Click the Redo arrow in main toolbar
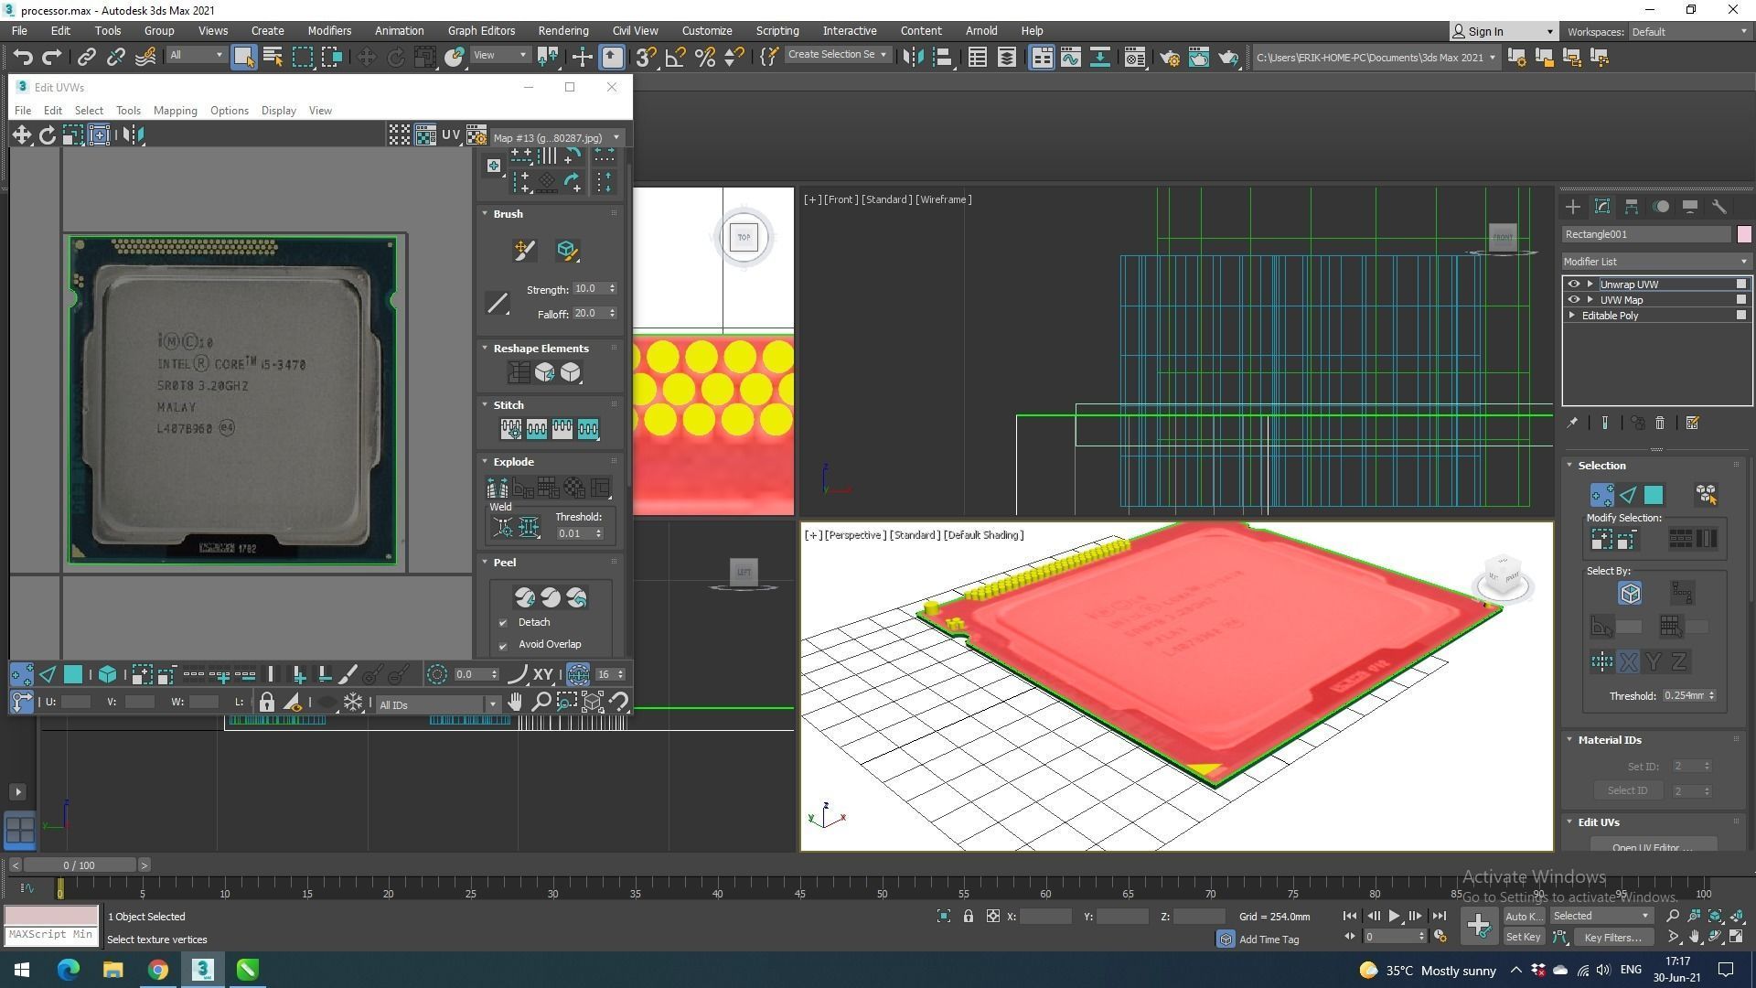The image size is (1756, 988). 52,57
